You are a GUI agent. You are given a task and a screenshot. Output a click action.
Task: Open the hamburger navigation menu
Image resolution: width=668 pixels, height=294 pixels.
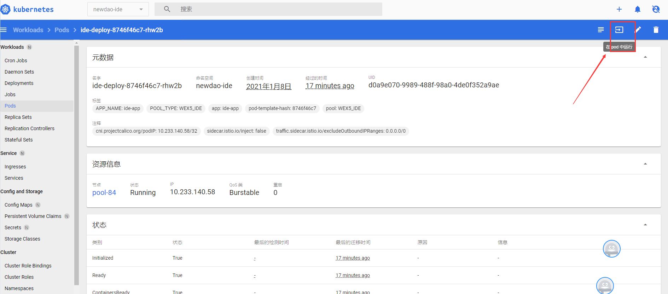[4, 30]
